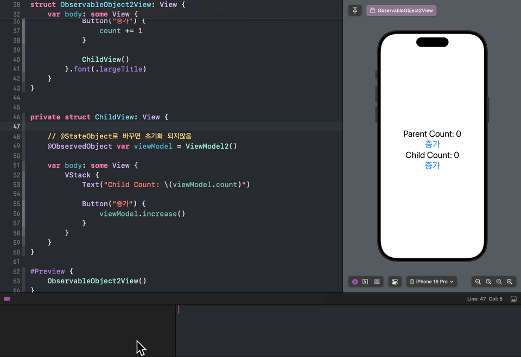Tap 증가 under Parent Count in preview

click(x=433, y=144)
